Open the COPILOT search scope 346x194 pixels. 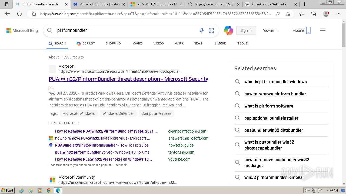point(86,43)
